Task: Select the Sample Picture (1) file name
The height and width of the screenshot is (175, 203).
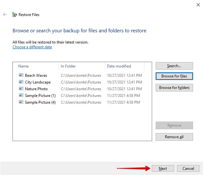Action: [40, 96]
